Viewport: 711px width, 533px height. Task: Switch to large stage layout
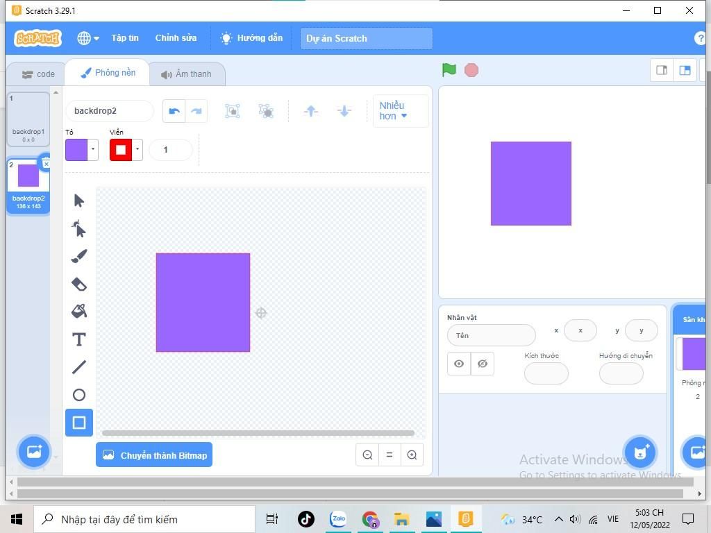point(685,70)
